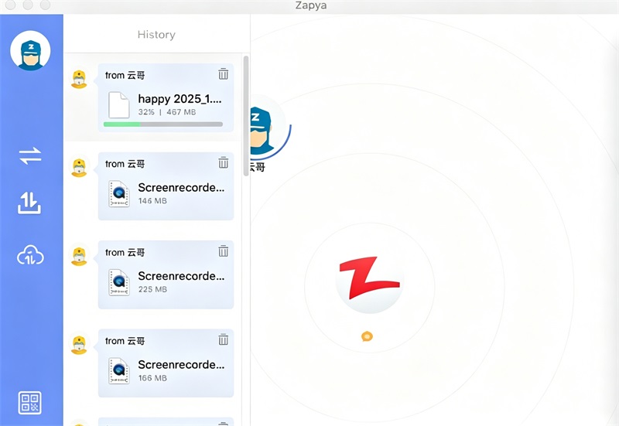Image resolution: width=619 pixels, height=426 pixels.
Task: Click the video file icon of 146 MB entry
Action: point(119,194)
